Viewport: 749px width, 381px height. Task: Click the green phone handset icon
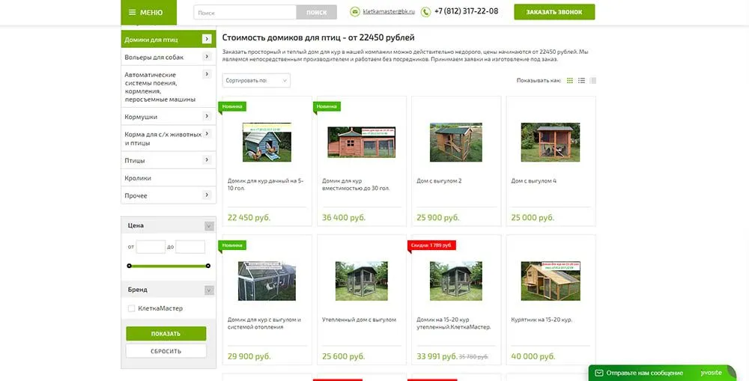(425, 12)
